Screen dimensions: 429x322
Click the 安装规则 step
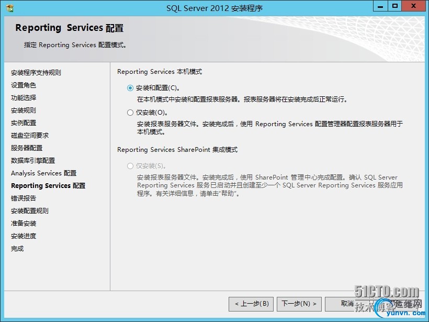[x=24, y=110]
